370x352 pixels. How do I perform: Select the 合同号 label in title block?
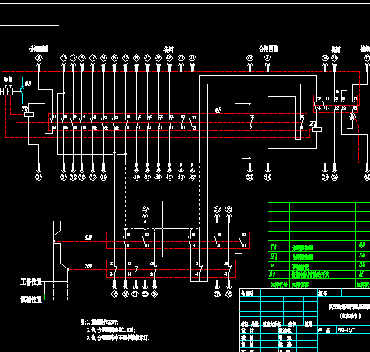point(247,293)
